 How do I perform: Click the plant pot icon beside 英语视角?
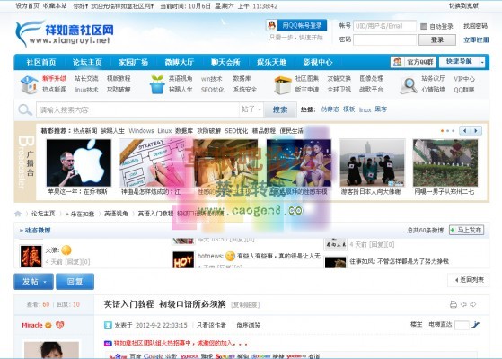[157, 84]
